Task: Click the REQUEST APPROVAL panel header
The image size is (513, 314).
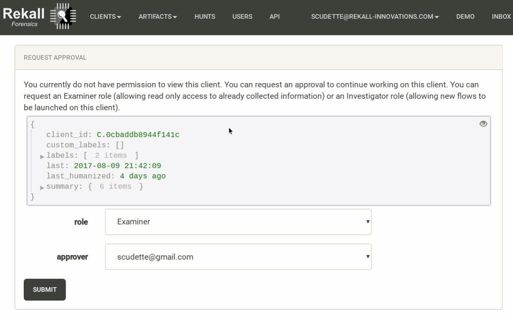Action: [54, 58]
